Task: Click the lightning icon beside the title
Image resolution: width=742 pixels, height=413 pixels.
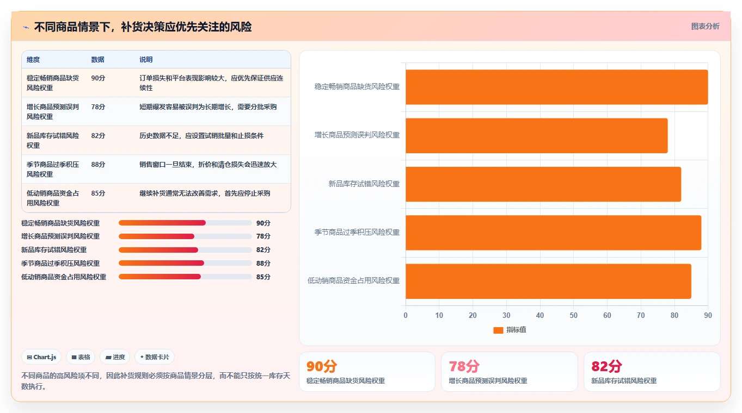Action: [x=26, y=27]
